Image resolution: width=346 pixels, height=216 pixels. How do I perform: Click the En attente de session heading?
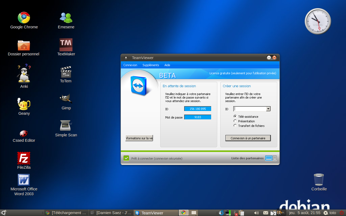(x=179, y=86)
